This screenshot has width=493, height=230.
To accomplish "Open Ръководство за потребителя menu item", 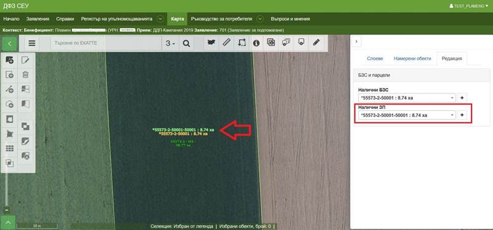I will click(x=222, y=19).
